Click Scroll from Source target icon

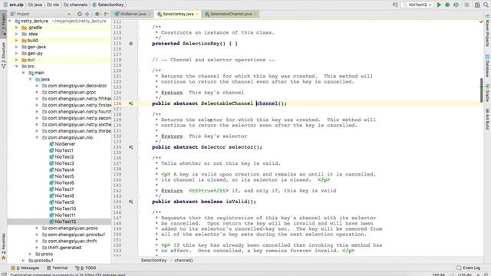click(80, 14)
